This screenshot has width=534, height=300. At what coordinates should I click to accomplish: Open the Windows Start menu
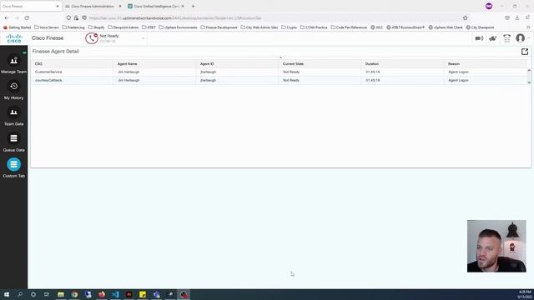click(x=7, y=294)
